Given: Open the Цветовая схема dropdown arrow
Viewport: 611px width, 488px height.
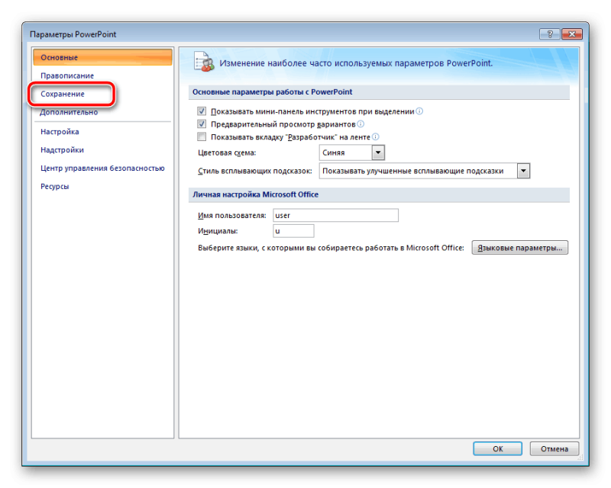Looking at the screenshot, I should click(378, 152).
